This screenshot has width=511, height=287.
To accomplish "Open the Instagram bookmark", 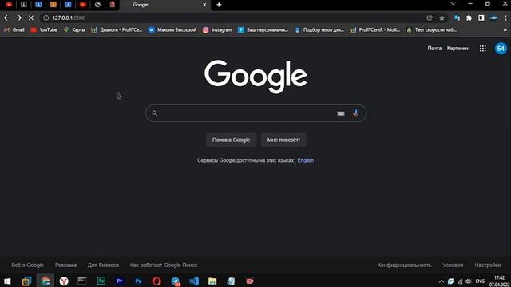I will pos(217,30).
